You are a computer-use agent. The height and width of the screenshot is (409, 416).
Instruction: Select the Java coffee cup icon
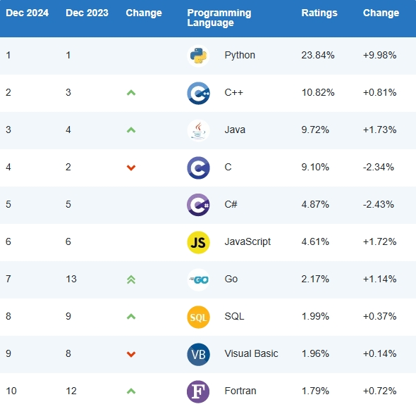198,130
